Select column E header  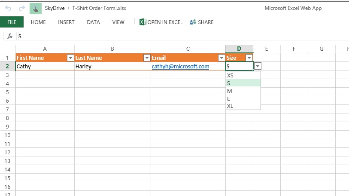[267, 49]
